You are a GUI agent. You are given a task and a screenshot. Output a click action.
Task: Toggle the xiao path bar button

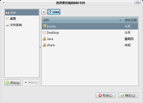point(54,12)
